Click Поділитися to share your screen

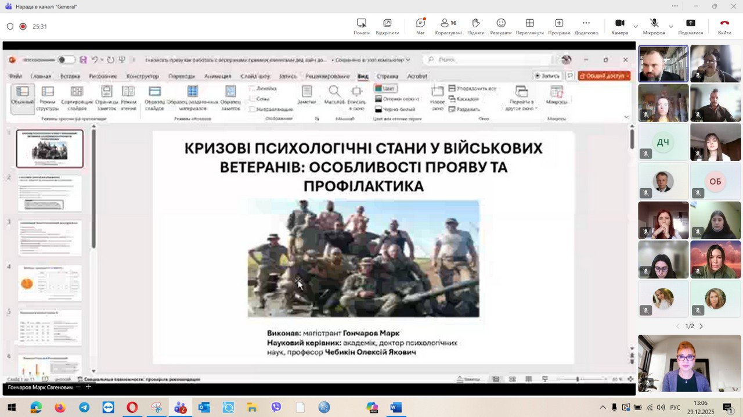(x=690, y=26)
